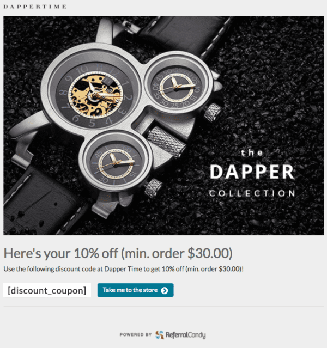Click the Here's your 10% off headline
Viewport: 327px width, 348px height.
tap(118, 253)
